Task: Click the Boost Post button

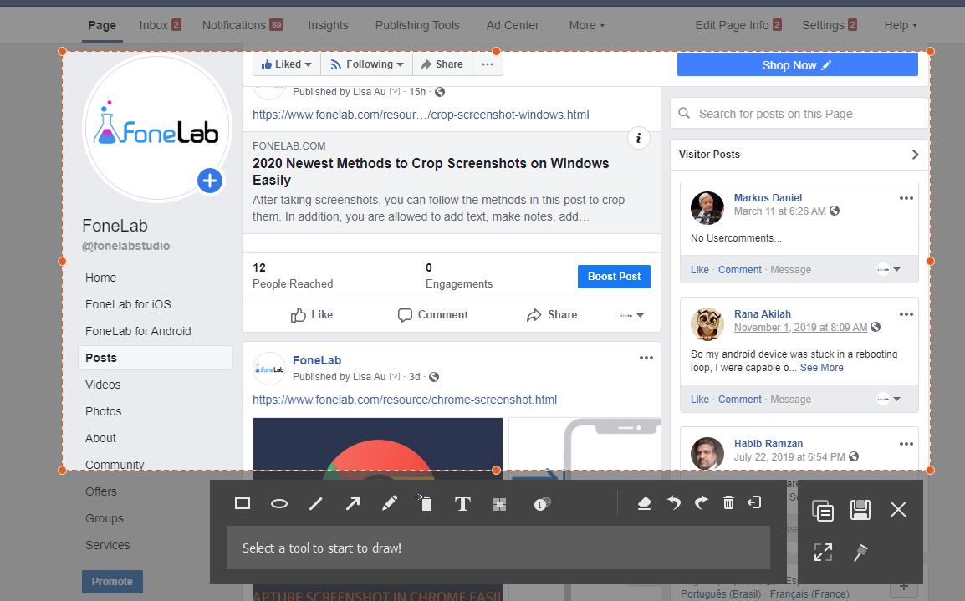Action: click(614, 277)
